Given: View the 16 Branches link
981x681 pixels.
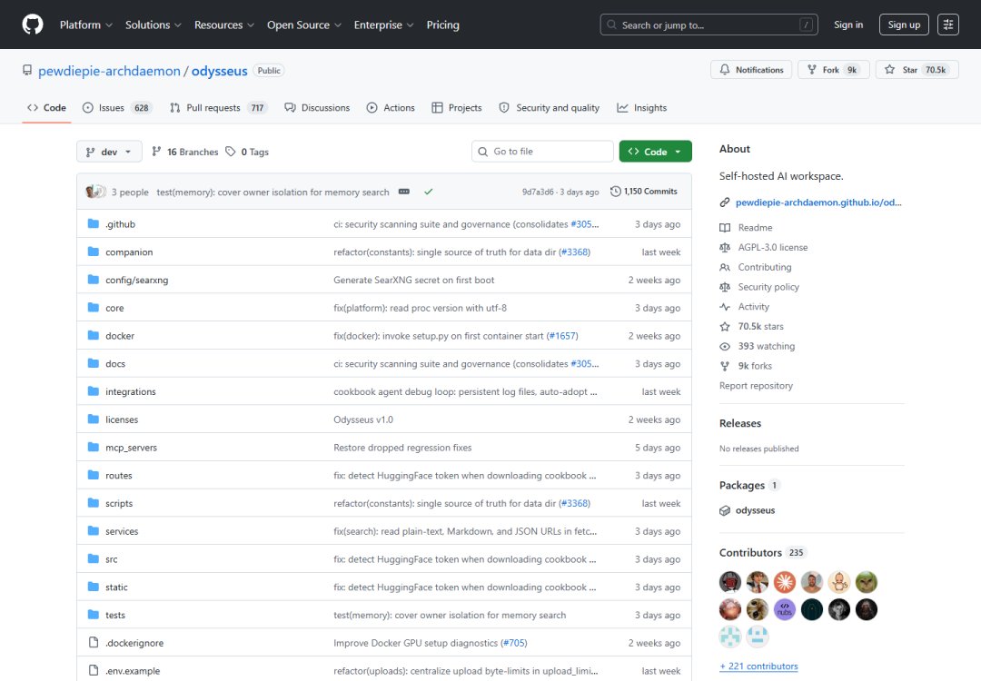Looking at the screenshot, I should point(186,152).
